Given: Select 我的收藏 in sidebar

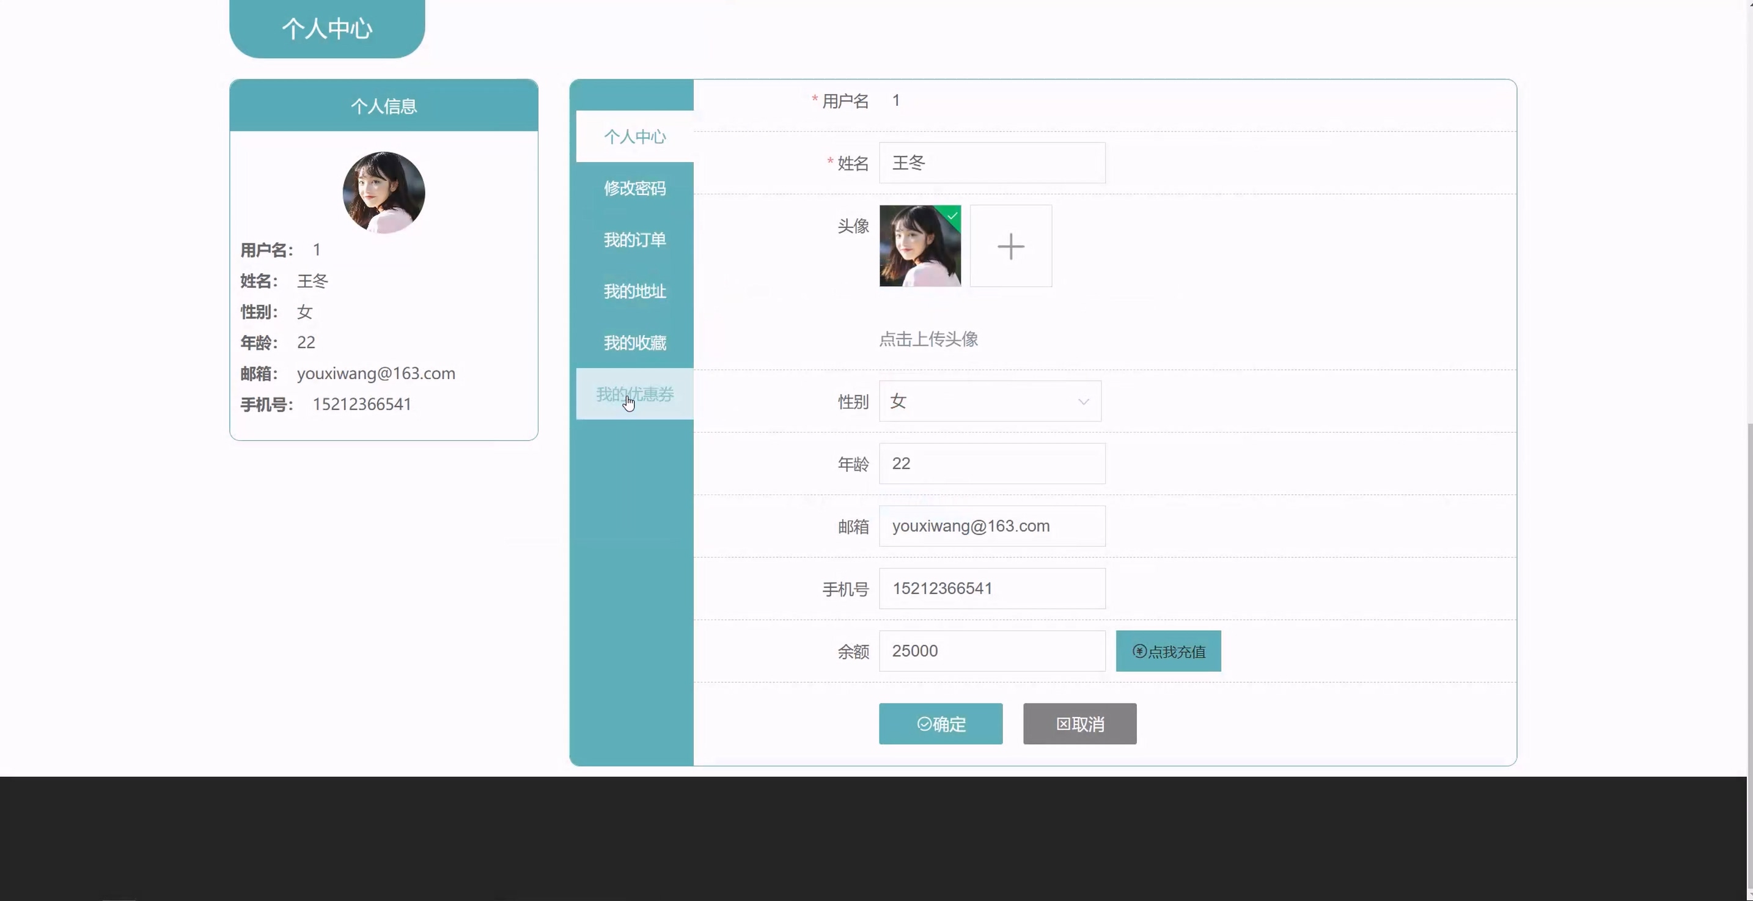Looking at the screenshot, I should coord(634,343).
